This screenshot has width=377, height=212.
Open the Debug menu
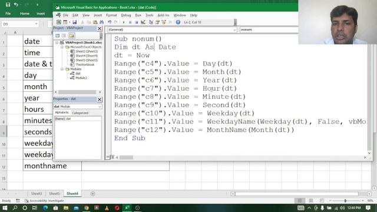[x=125, y=15]
